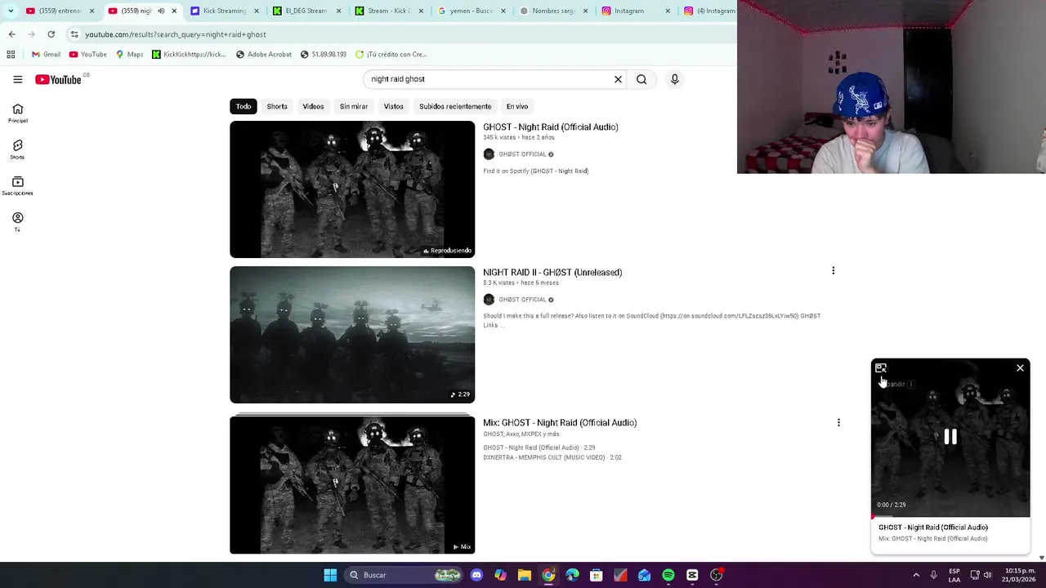Click the YouTube logo
The width and height of the screenshot is (1046, 588).
click(58, 79)
